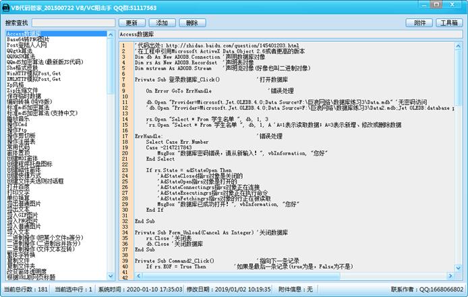This screenshot has height=297, width=468.
Task: Open the 附件 attachments button
Action: coord(419,23)
